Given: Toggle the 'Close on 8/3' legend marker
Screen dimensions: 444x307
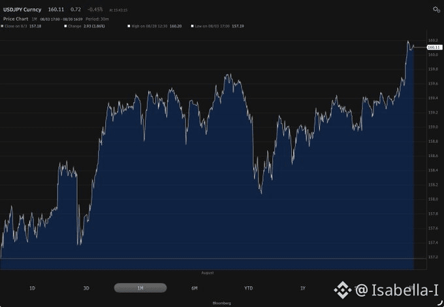Looking at the screenshot, I should pos(2,26).
